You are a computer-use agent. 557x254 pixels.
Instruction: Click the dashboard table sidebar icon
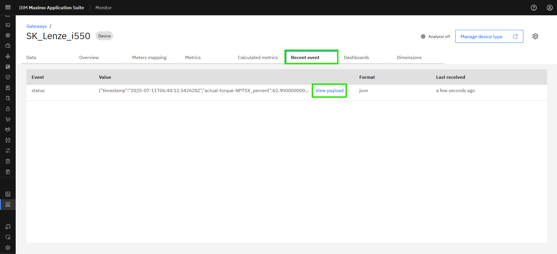coord(8,194)
